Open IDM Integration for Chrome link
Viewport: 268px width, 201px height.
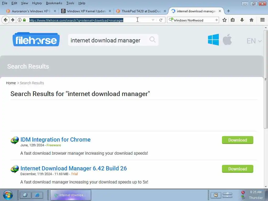tap(55, 139)
